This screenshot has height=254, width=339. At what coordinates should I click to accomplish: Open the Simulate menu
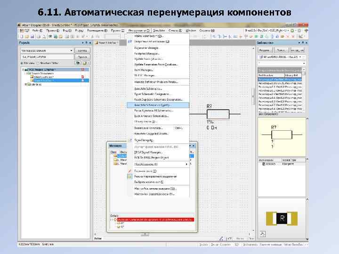(159, 31)
